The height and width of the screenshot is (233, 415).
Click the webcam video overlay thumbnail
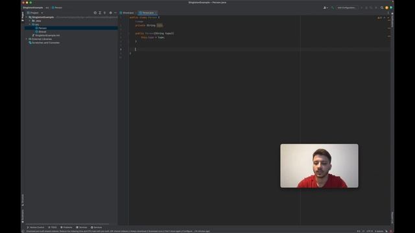coord(319,166)
